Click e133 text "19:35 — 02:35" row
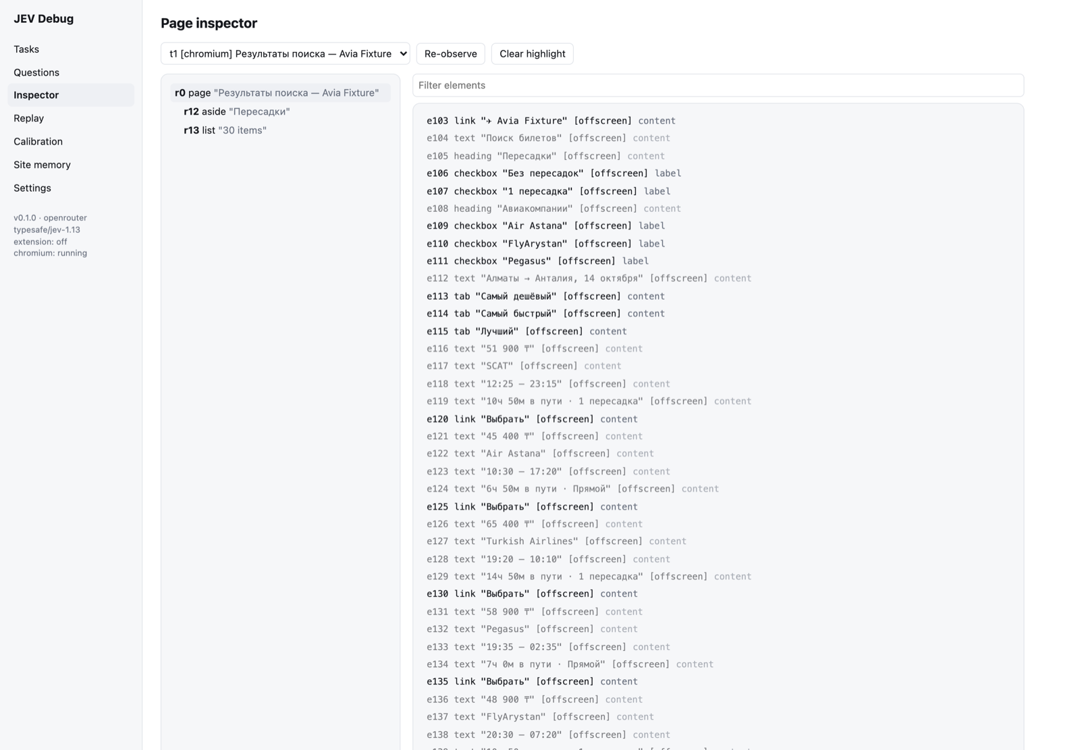 tap(718, 647)
